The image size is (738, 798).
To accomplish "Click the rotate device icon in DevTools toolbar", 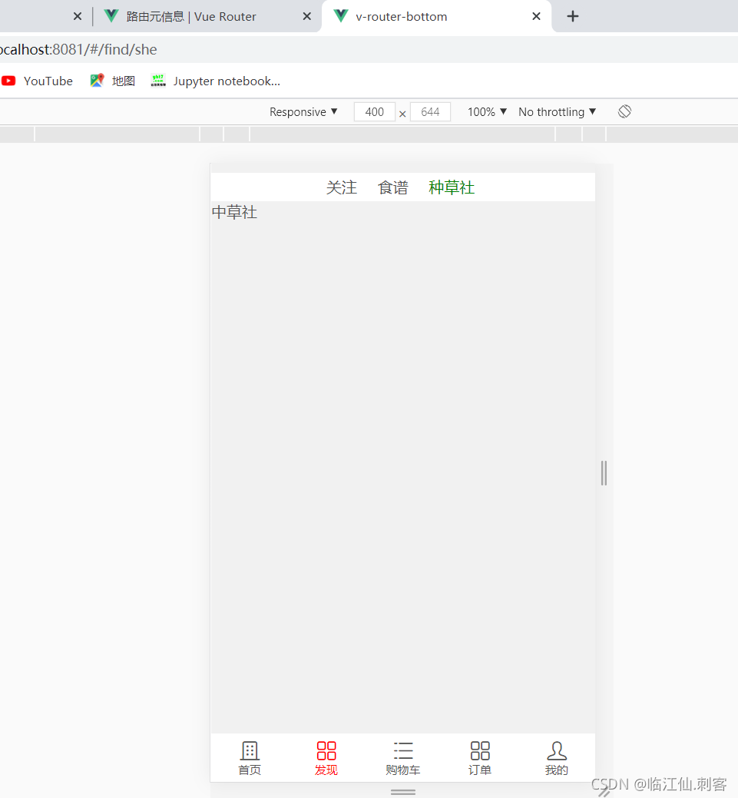I will coord(624,111).
